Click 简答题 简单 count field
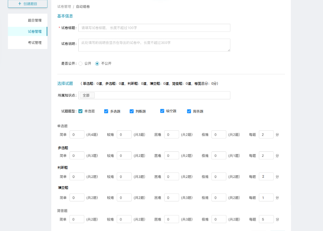The image size is (323, 231). (77, 219)
